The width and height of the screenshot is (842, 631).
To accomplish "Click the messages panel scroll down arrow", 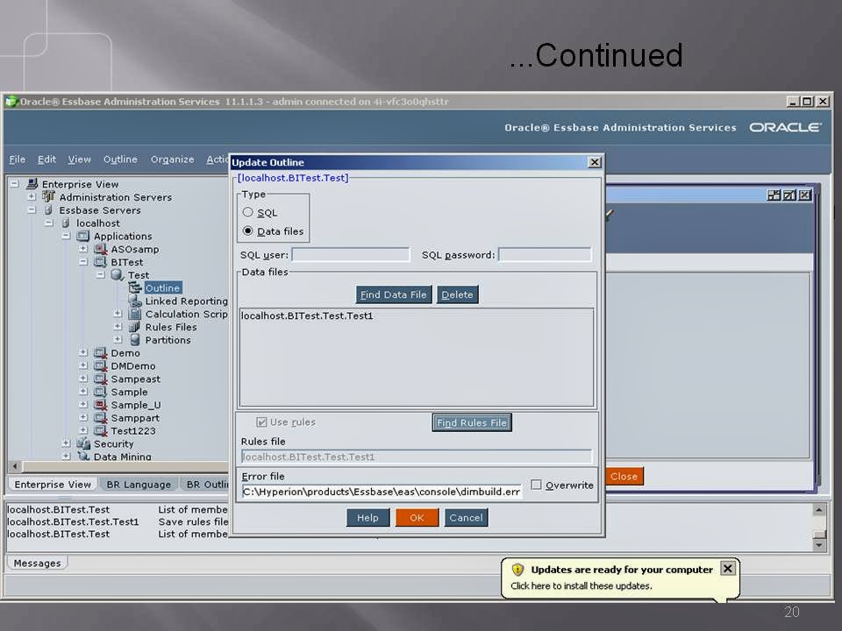I will click(x=819, y=545).
